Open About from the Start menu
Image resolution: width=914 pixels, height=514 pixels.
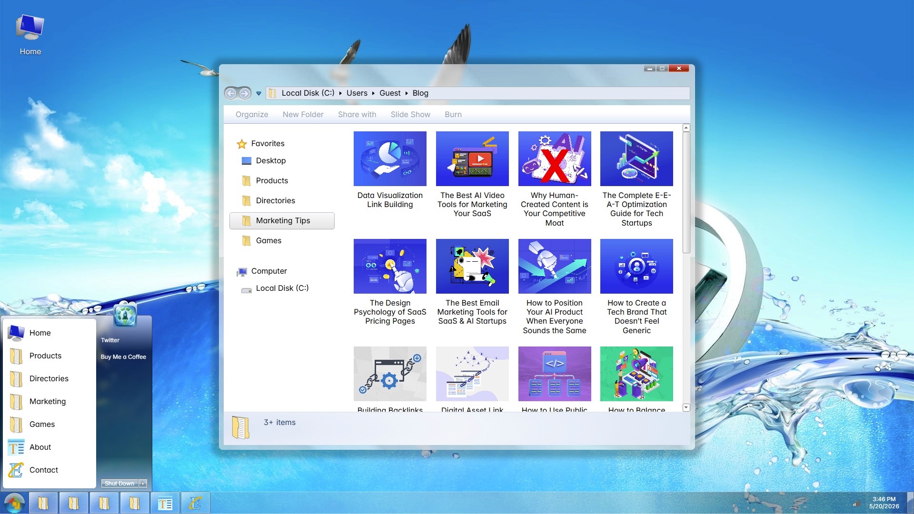click(x=50, y=447)
